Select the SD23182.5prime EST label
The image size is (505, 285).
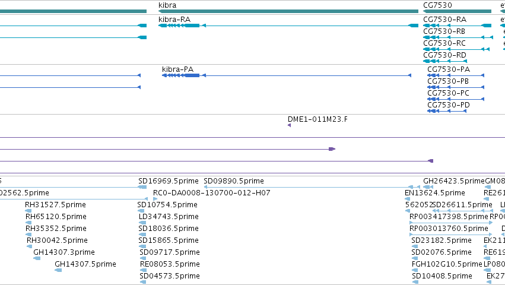pos(442,240)
